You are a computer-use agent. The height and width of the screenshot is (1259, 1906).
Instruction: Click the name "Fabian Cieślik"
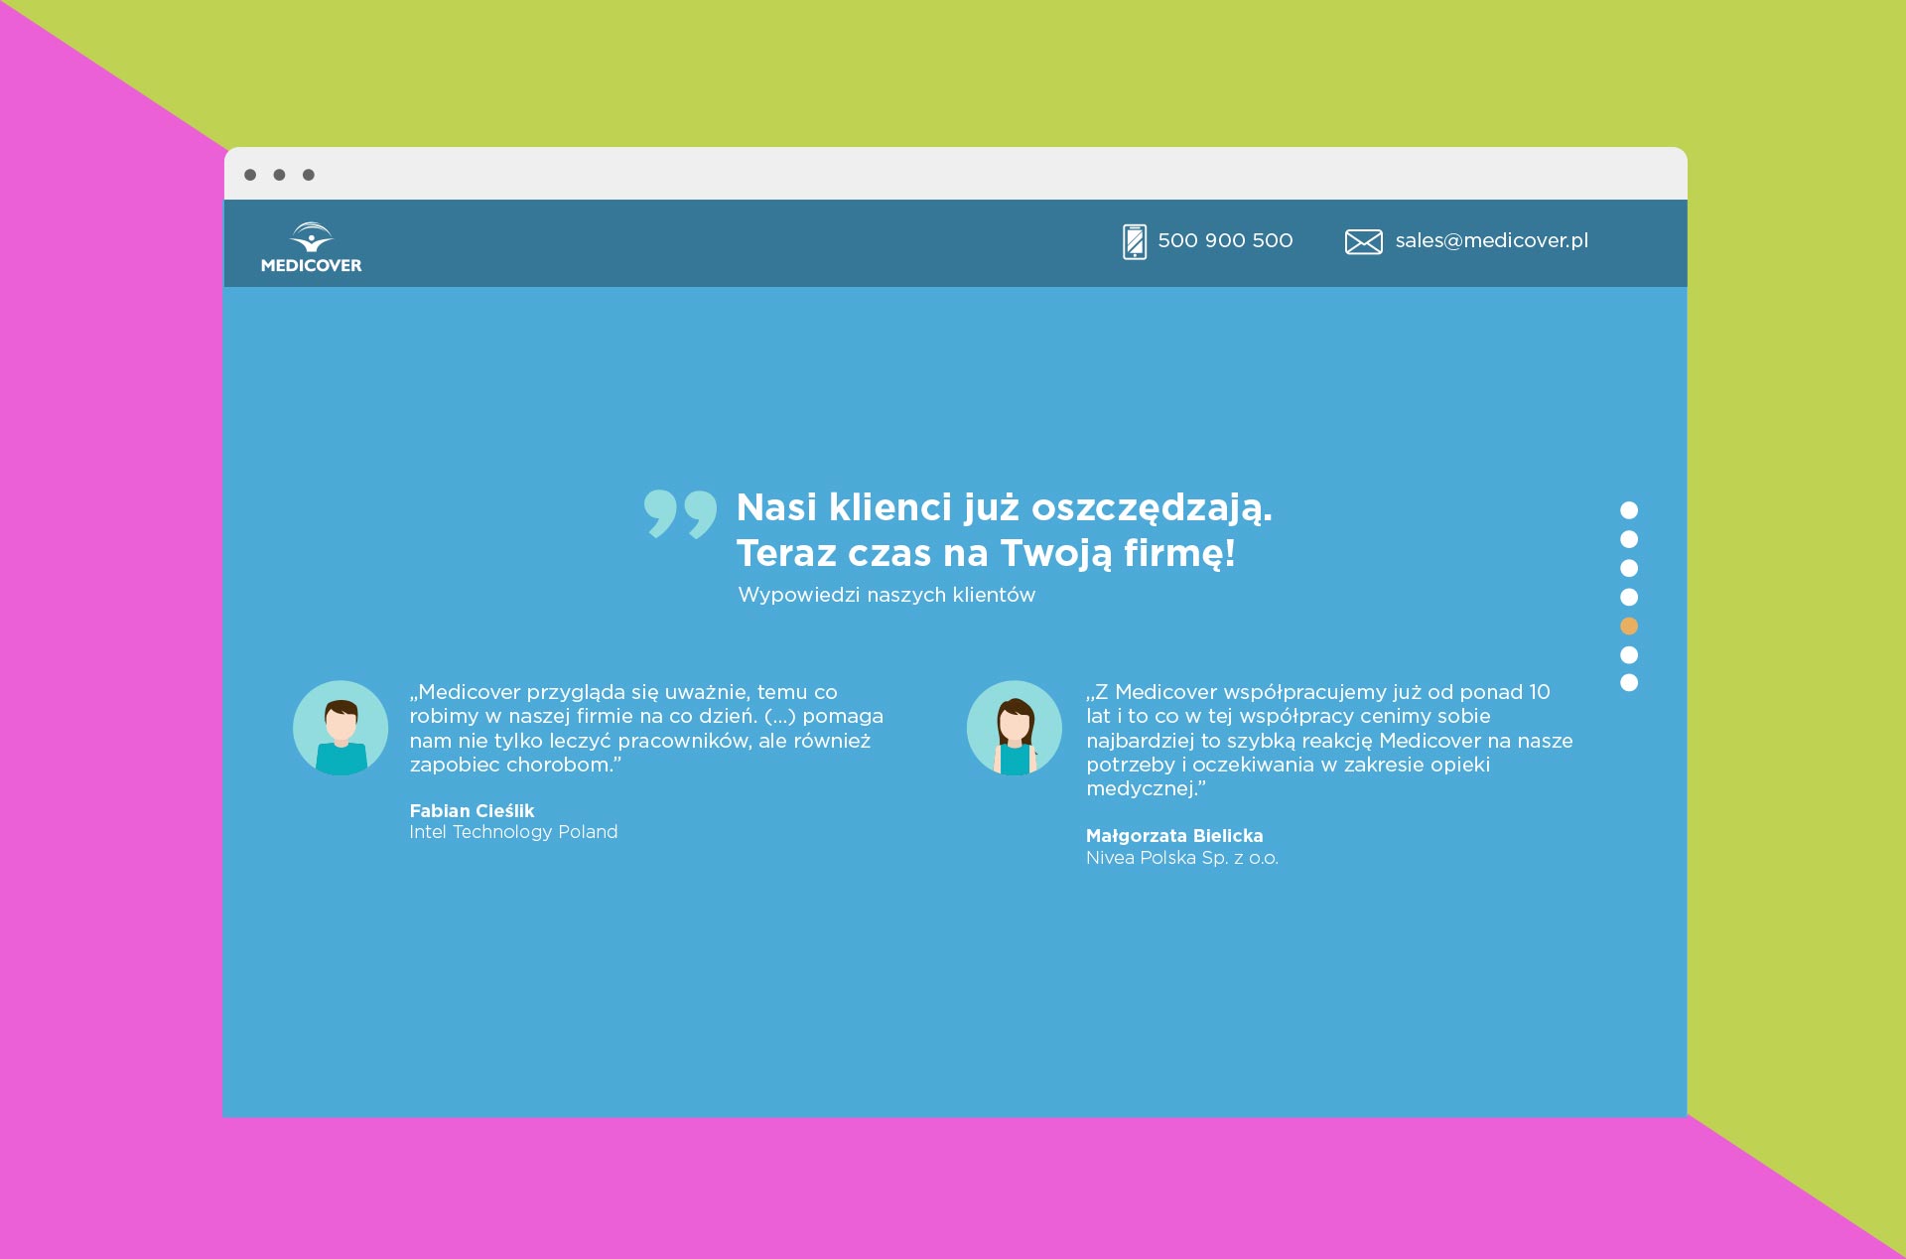click(x=472, y=811)
